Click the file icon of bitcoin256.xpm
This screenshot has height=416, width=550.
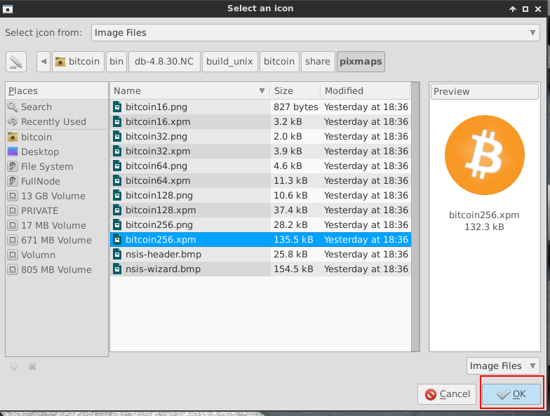(117, 240)
